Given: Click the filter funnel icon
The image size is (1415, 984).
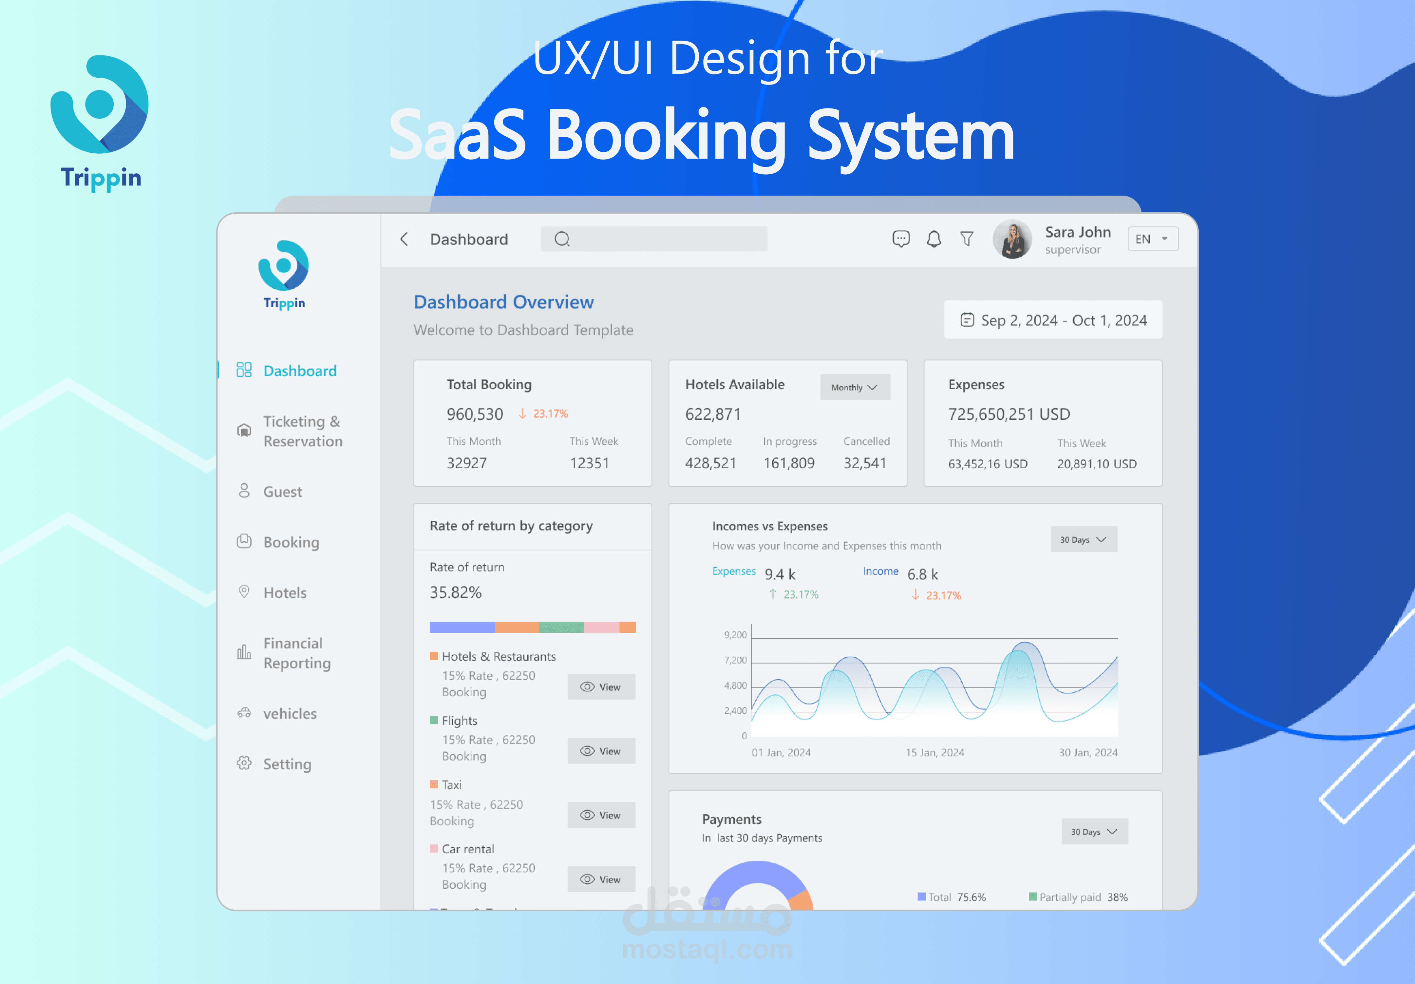Looking at the screenshot, I should (966, 239).
